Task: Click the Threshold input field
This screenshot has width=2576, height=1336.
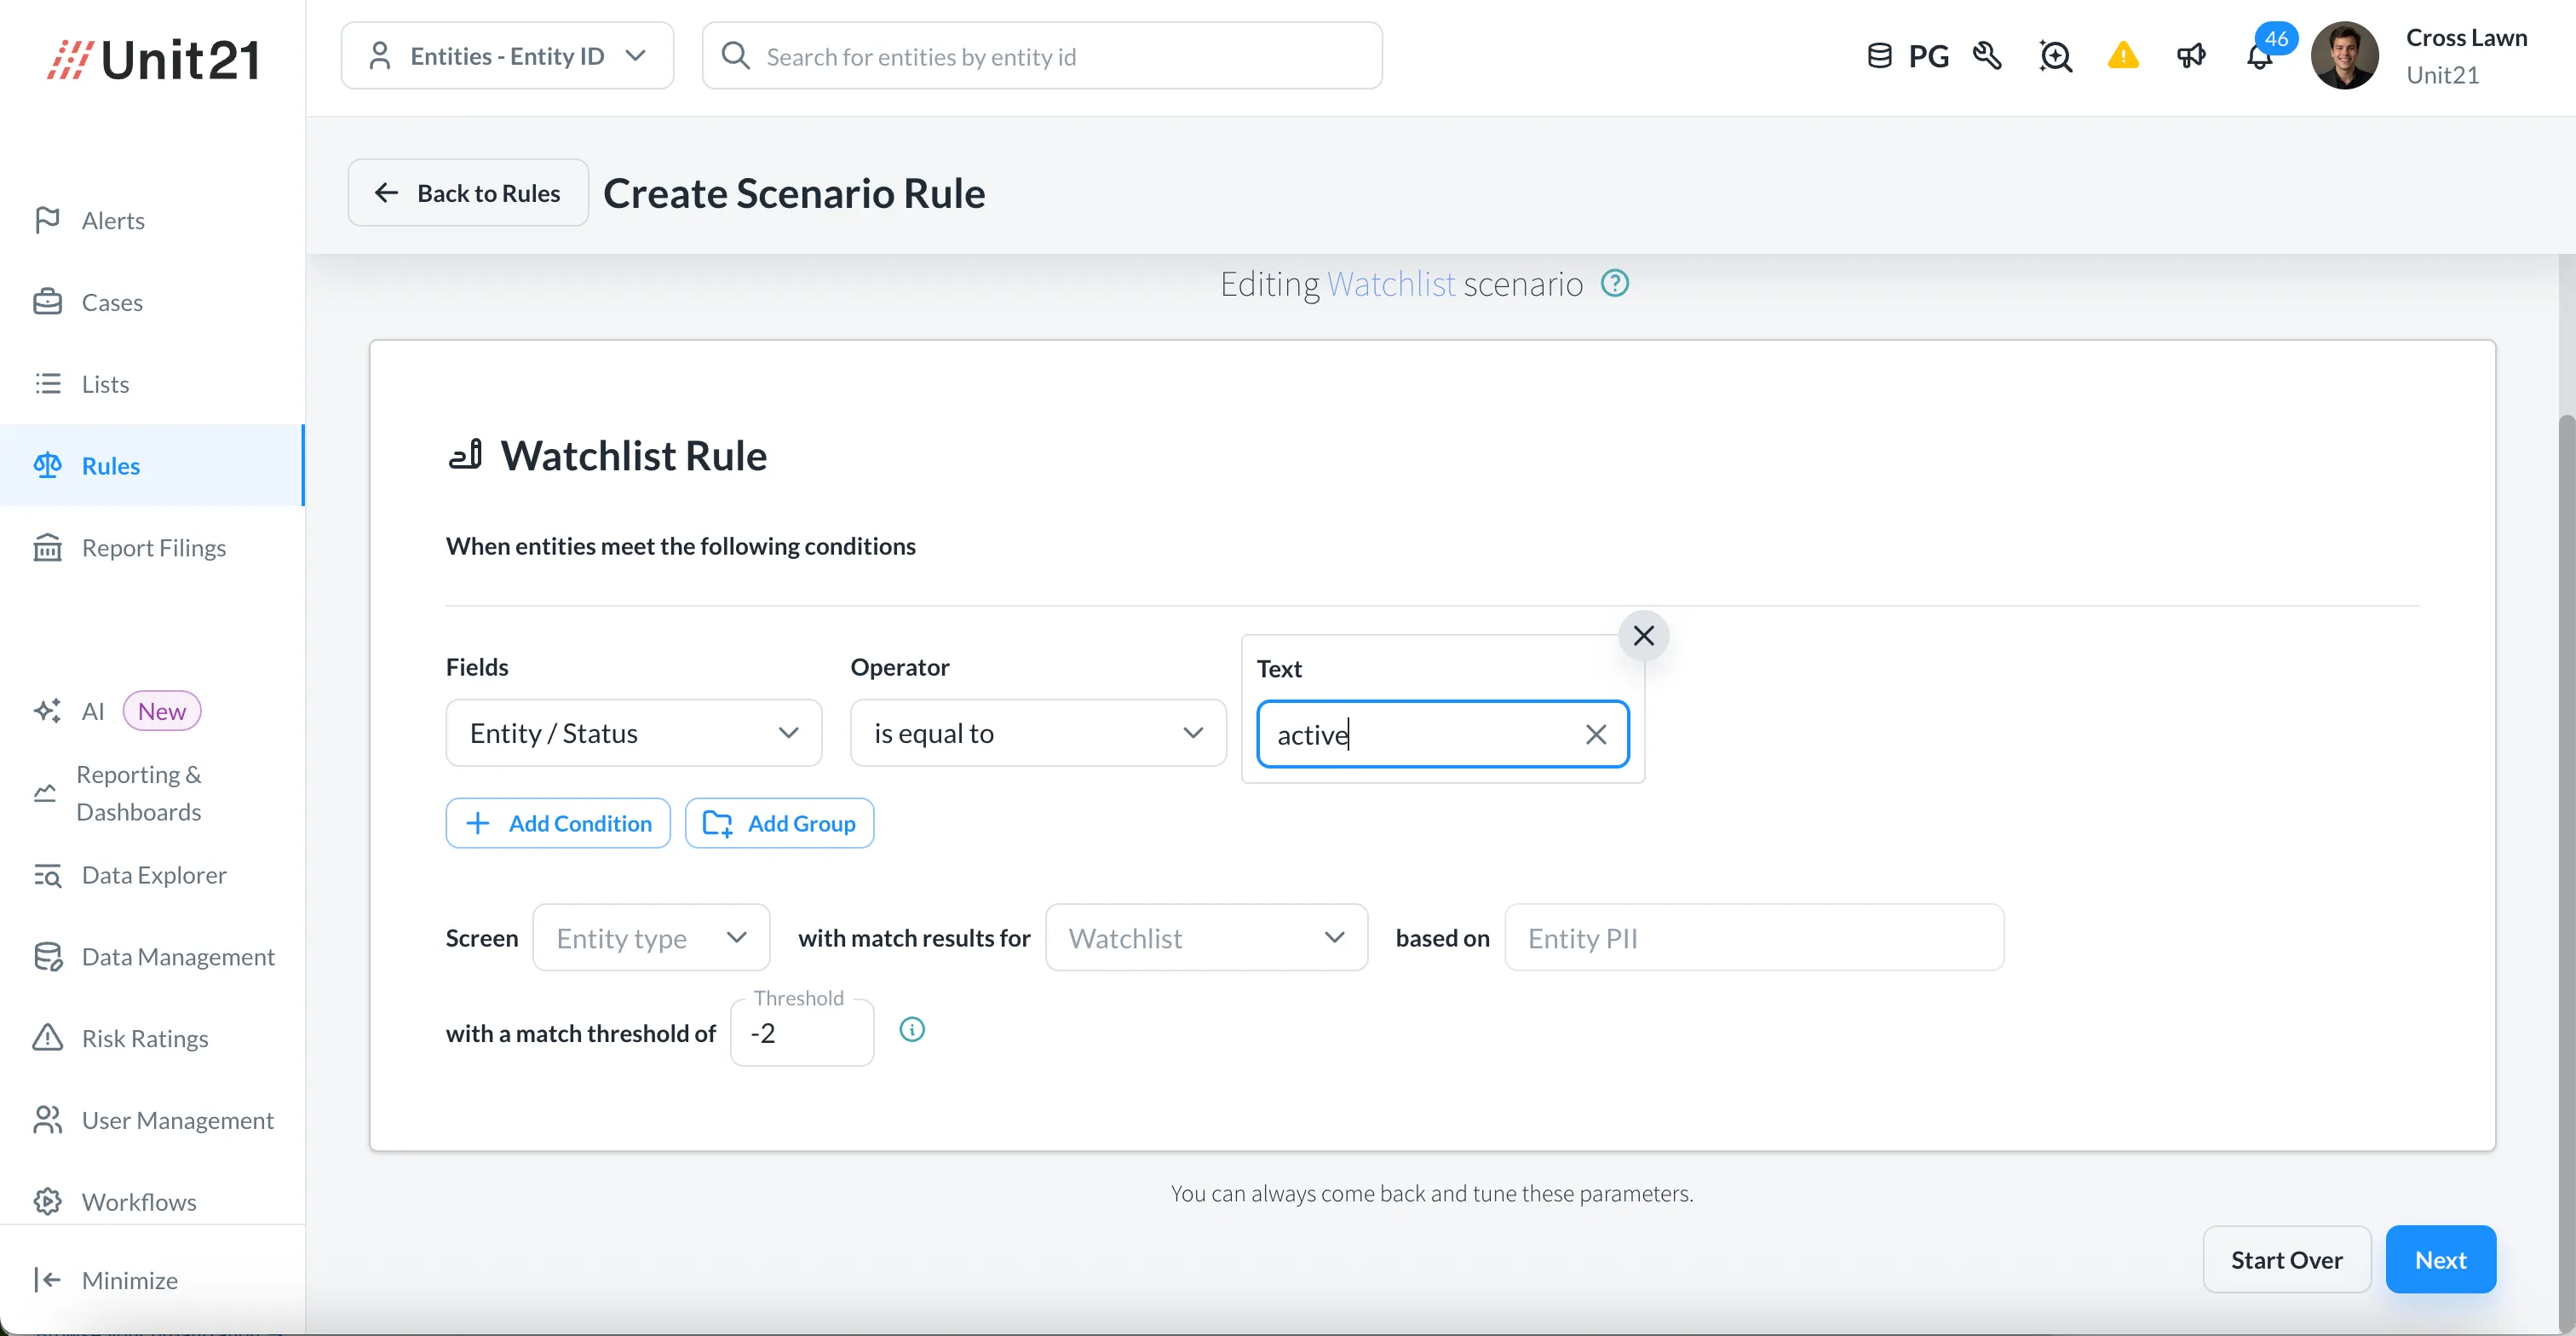Action: (802, 1033)
